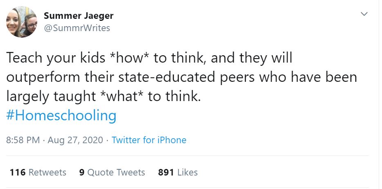Click the phrase "Teach your kids"

click(56, 58)
